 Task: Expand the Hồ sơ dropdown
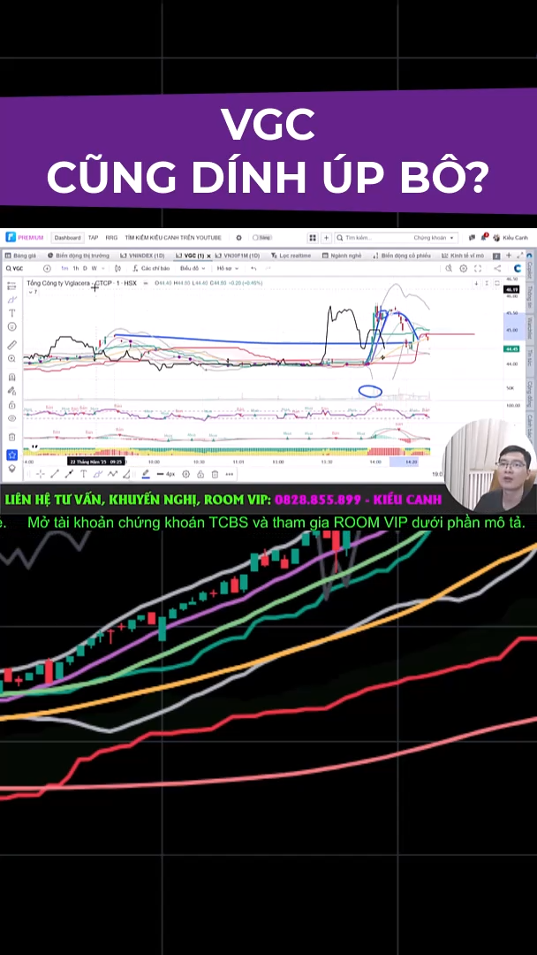(x=227, y=269)
